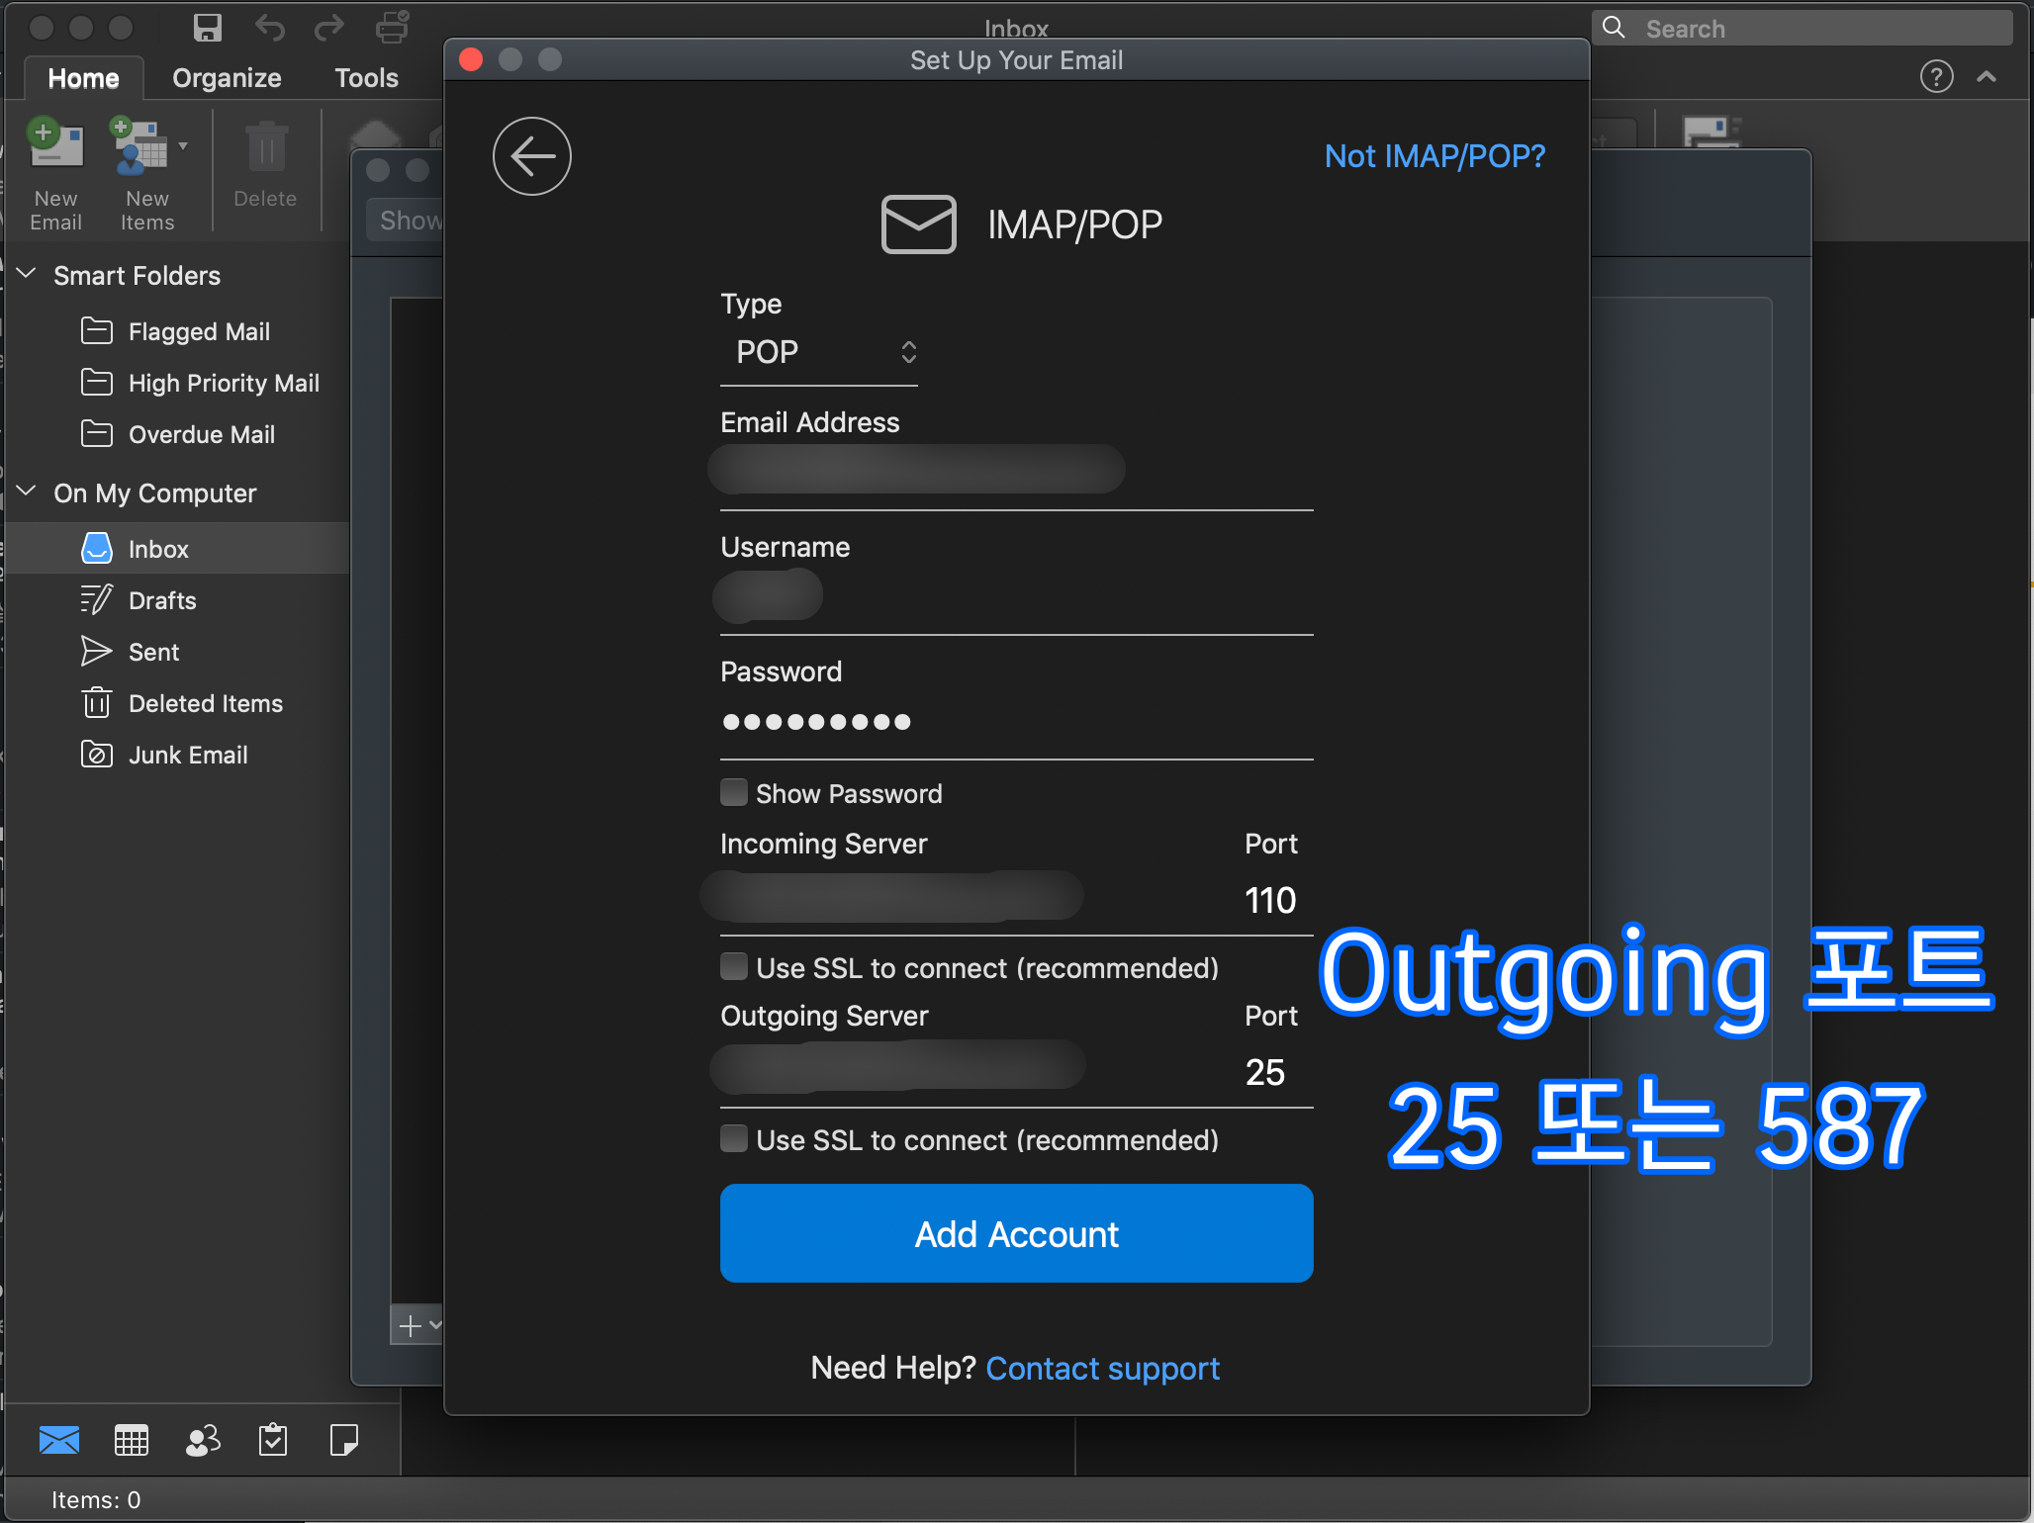Switch to the Organize tab
The width and height of the screenshot is (2034, 1523).
(x=227, y=78)
